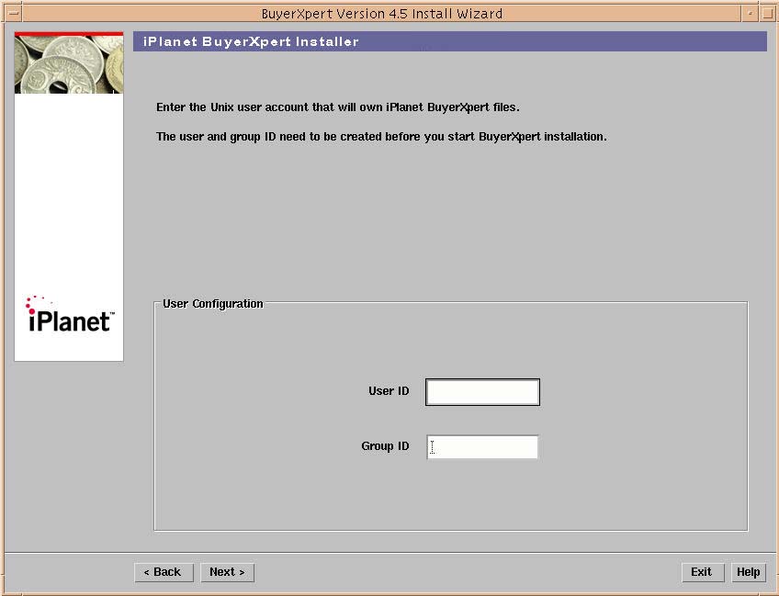The width and height of the screenshot is (779, 596).
Task: Open Help for the installer
Action: pos(748,572)
